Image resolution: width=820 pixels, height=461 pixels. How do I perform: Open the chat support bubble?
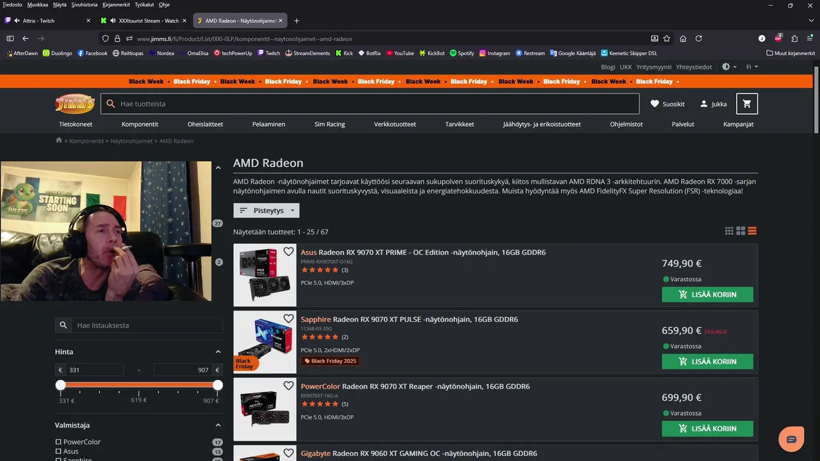point(791,439)
